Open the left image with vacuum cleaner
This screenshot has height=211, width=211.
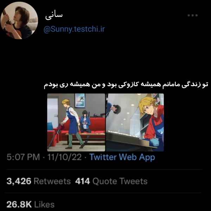[76, 122]
